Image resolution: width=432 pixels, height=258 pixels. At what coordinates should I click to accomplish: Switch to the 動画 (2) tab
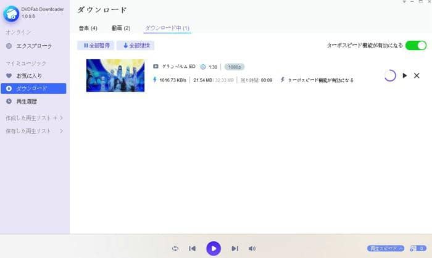pos(121,28)
